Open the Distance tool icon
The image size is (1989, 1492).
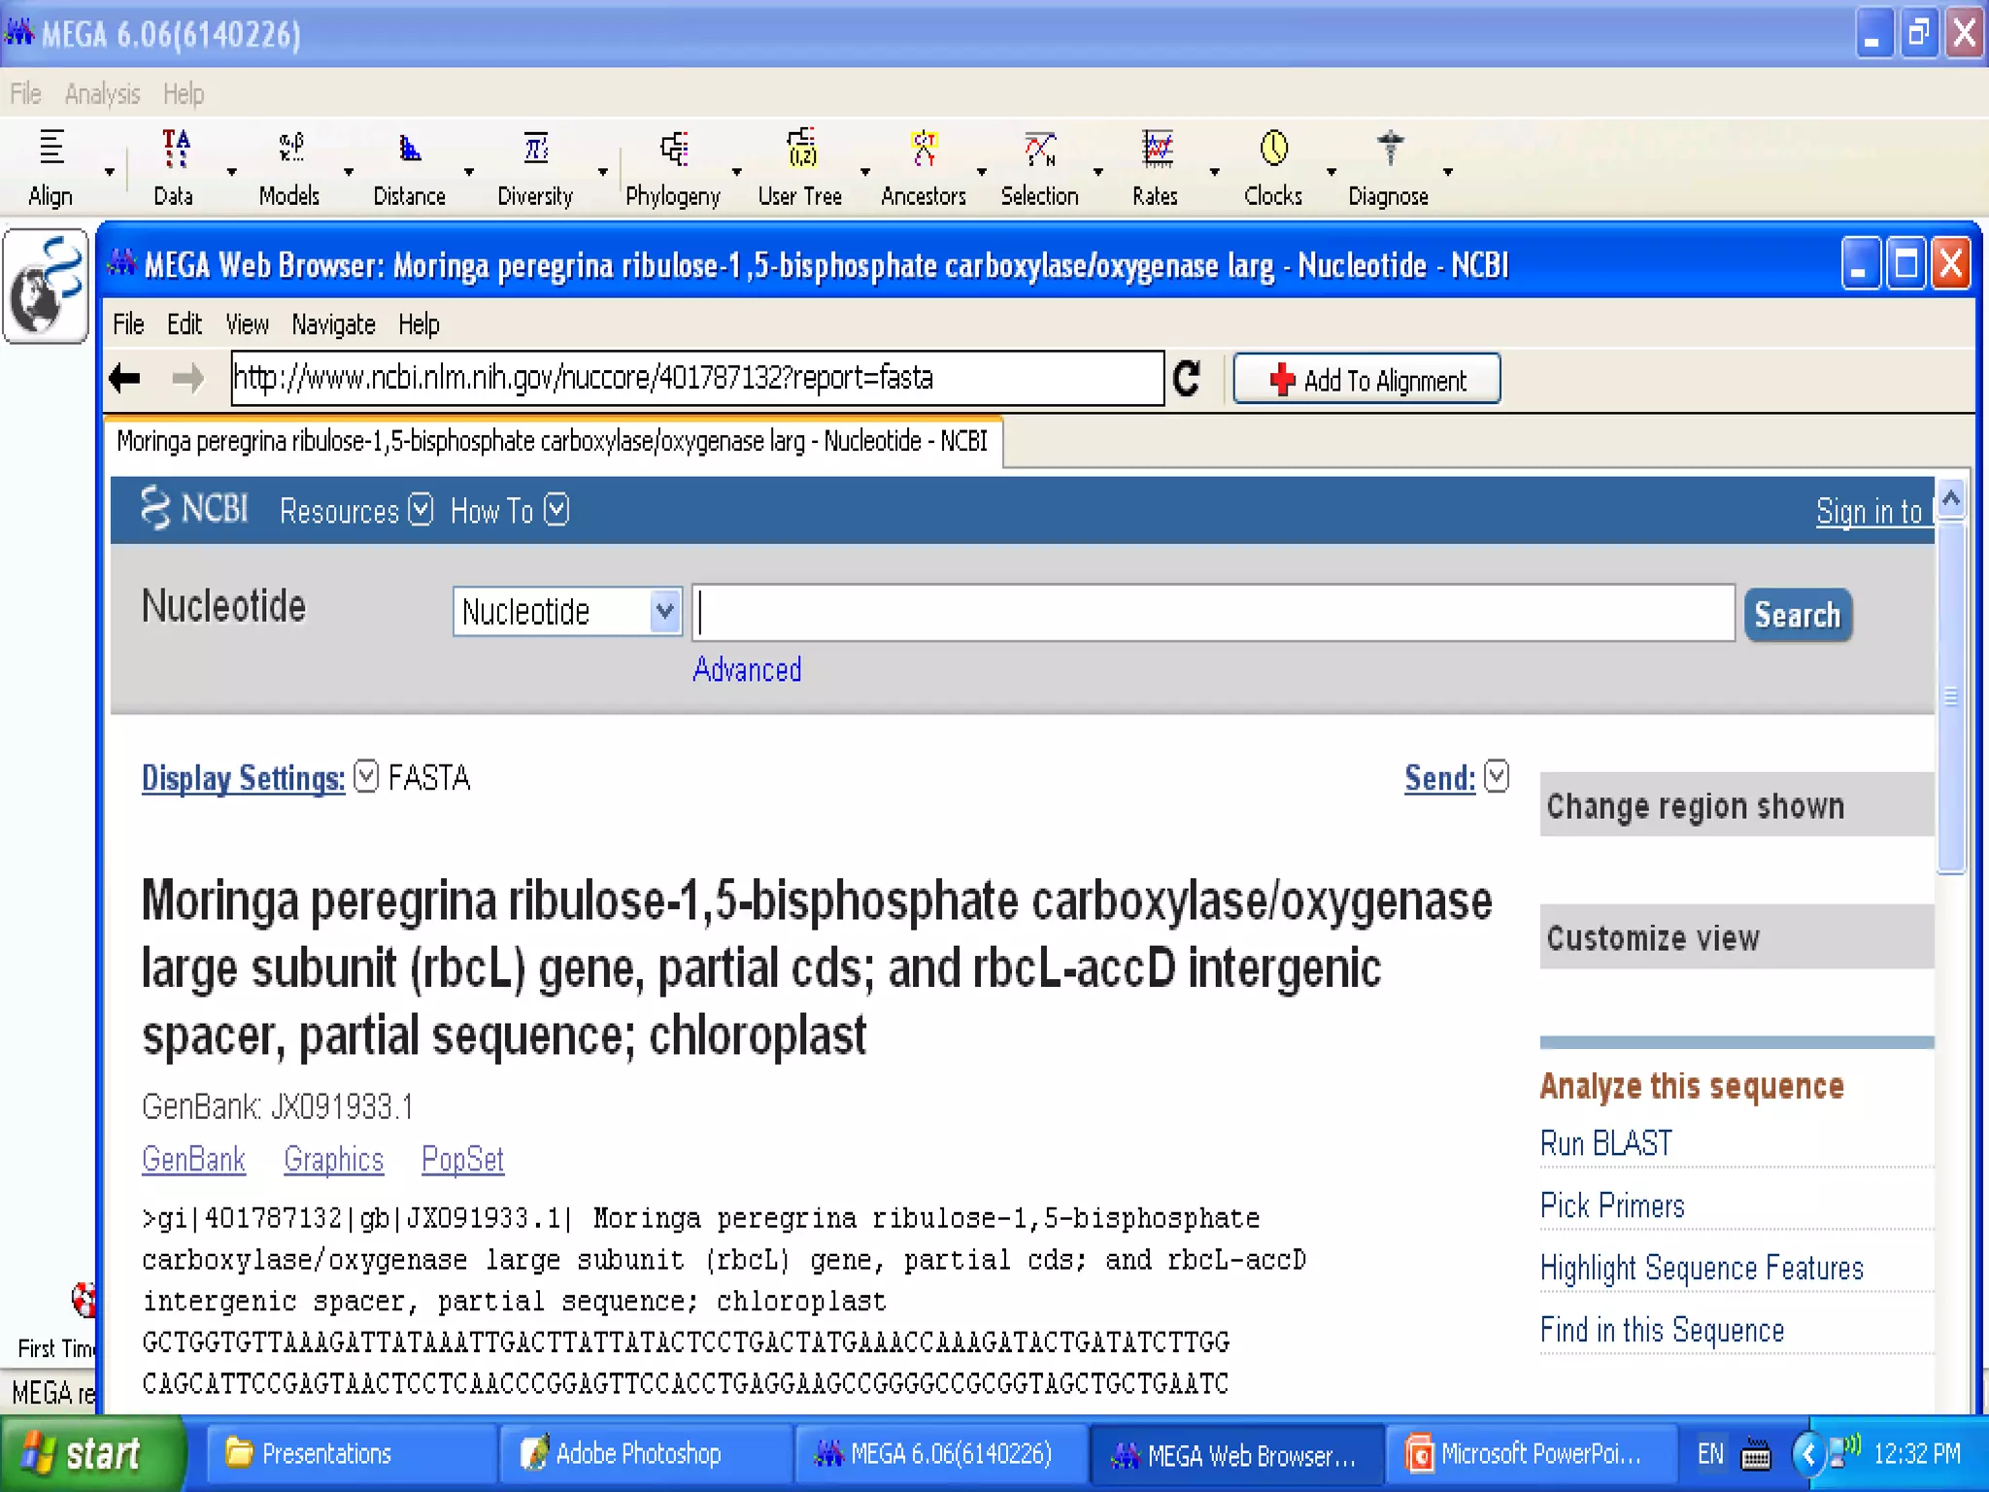(409, 167)
